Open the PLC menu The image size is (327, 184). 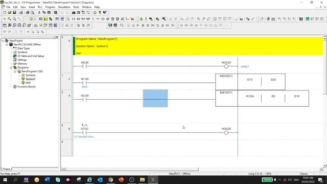40,7
